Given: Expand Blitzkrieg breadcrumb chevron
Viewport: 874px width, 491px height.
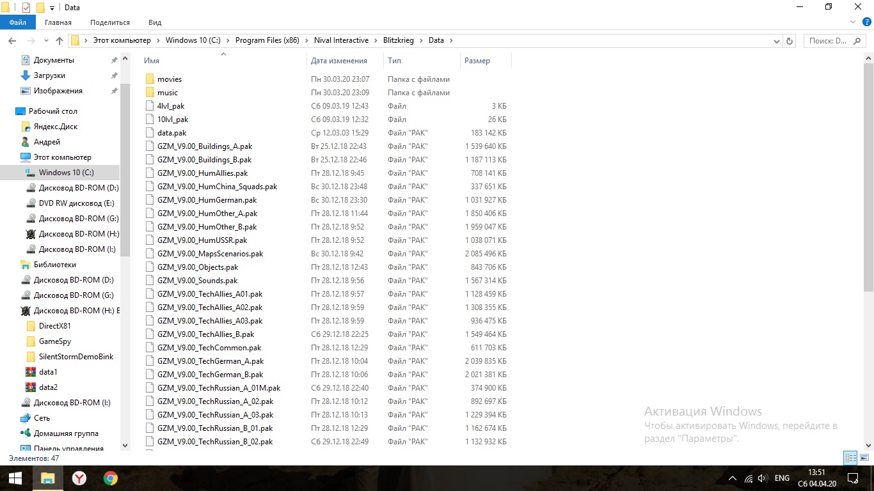Looking at the screenshot, I should (421, 40).
